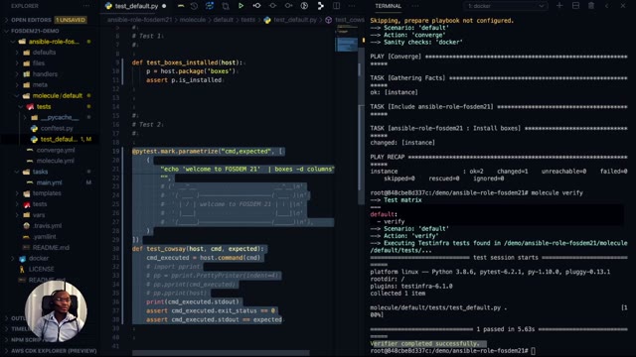Click breadcrumb test_default.py
Screen dimensions: 636x357
[295, 20]
